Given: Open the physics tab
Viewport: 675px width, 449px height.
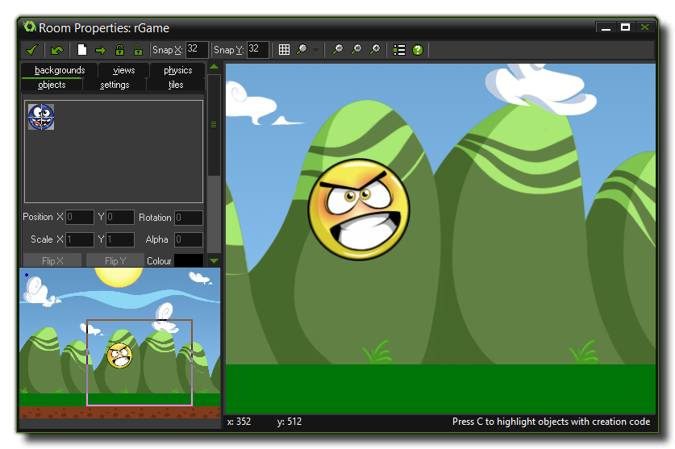Looking at the screenshot, I should coord(177,70).
